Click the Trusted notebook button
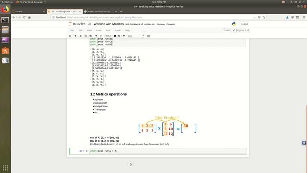This screenshot has height=173, width=307. (226, 30)
